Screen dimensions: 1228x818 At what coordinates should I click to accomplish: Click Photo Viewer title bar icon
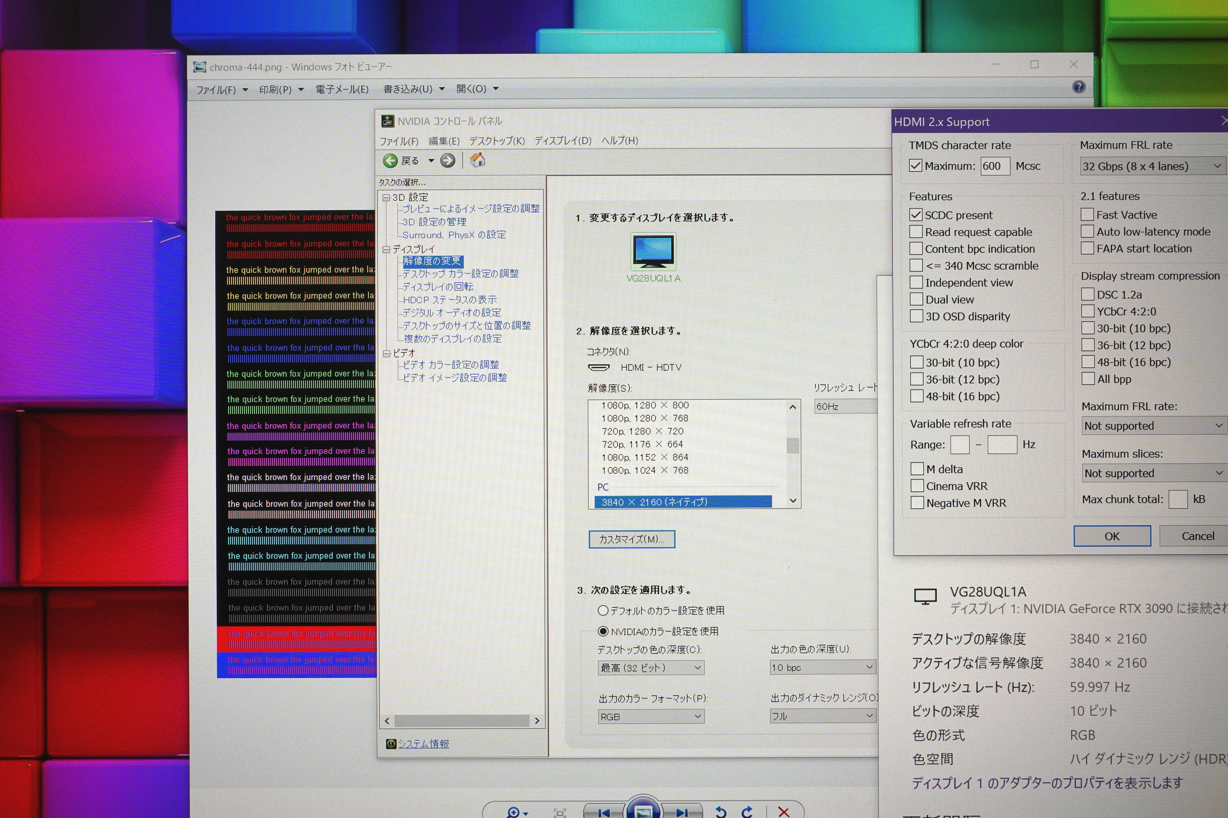tap(200, 67)
